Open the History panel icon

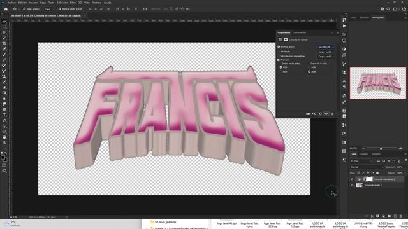[x=344, y=20]
